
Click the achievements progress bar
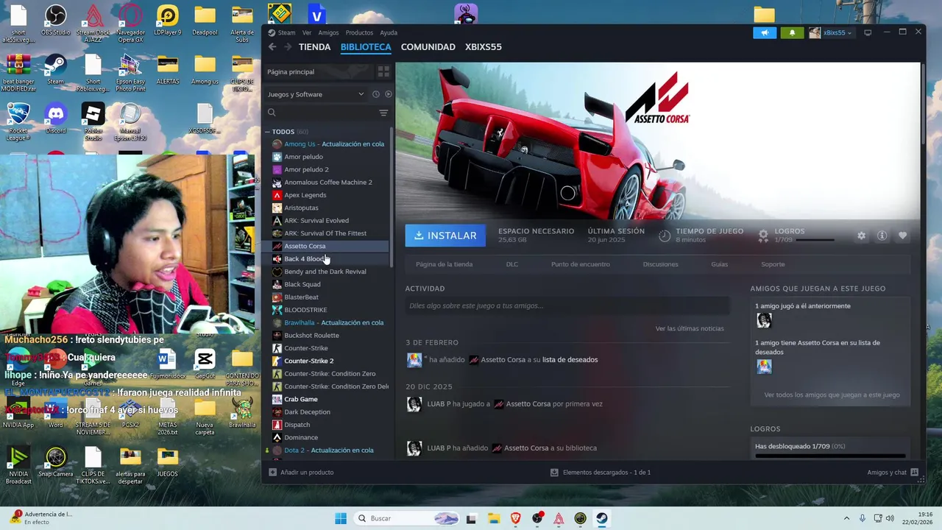point(830,456)
